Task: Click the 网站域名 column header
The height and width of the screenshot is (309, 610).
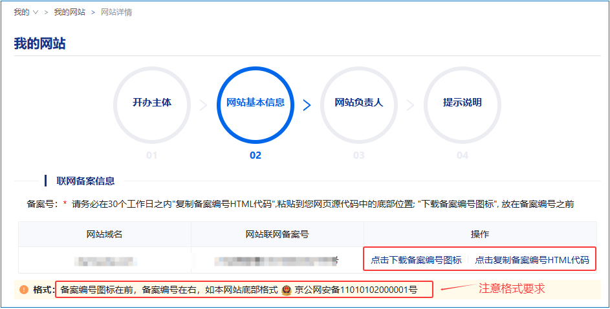Action: pyautogui.click(x=104, y=234)
